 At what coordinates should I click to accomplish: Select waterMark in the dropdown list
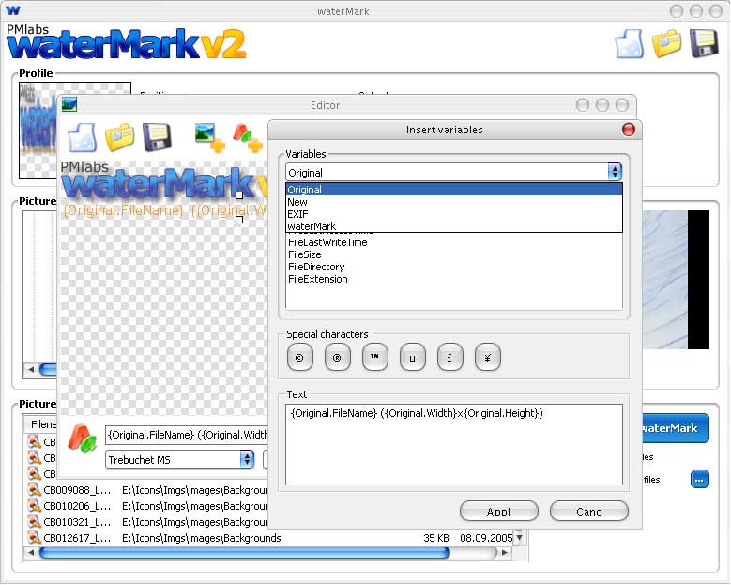point(454,226)
